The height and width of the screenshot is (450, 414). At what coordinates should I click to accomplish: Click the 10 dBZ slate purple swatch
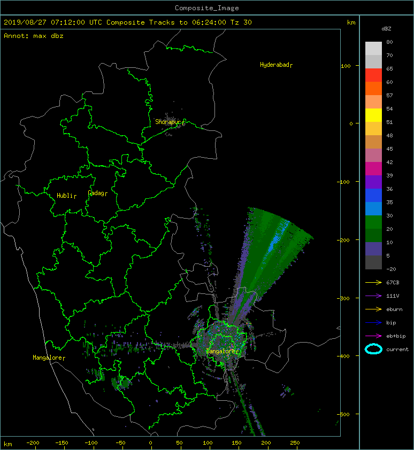pyautogui.click(x=373, y=249)
